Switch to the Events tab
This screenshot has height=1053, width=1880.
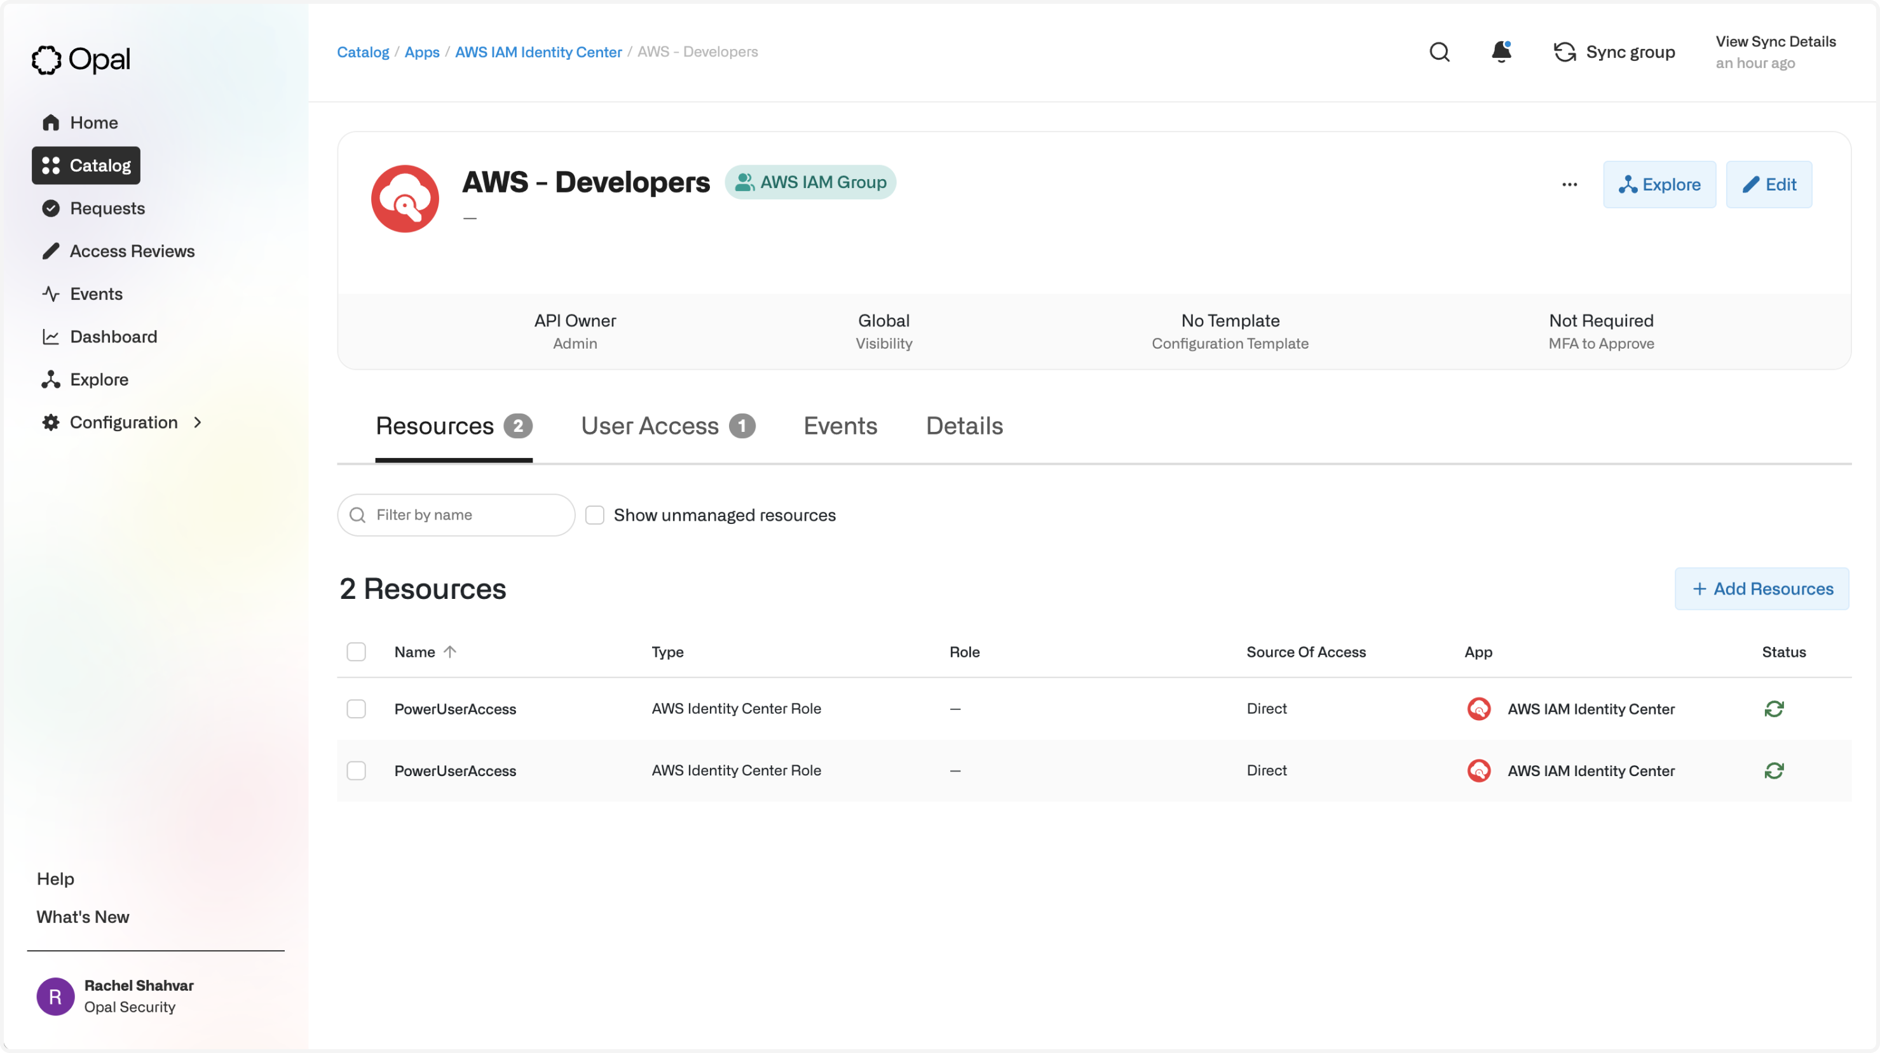pos(840,426)
